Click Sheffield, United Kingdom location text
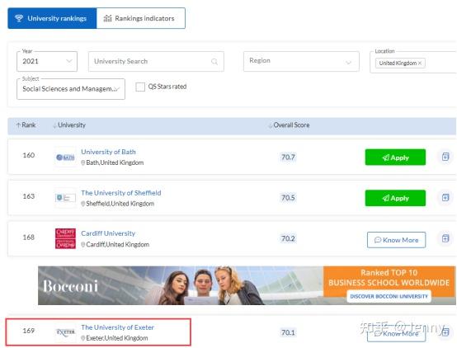 [120, 204]
